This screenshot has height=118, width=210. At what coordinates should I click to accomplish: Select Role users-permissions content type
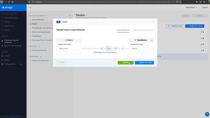tap(41, 32)
